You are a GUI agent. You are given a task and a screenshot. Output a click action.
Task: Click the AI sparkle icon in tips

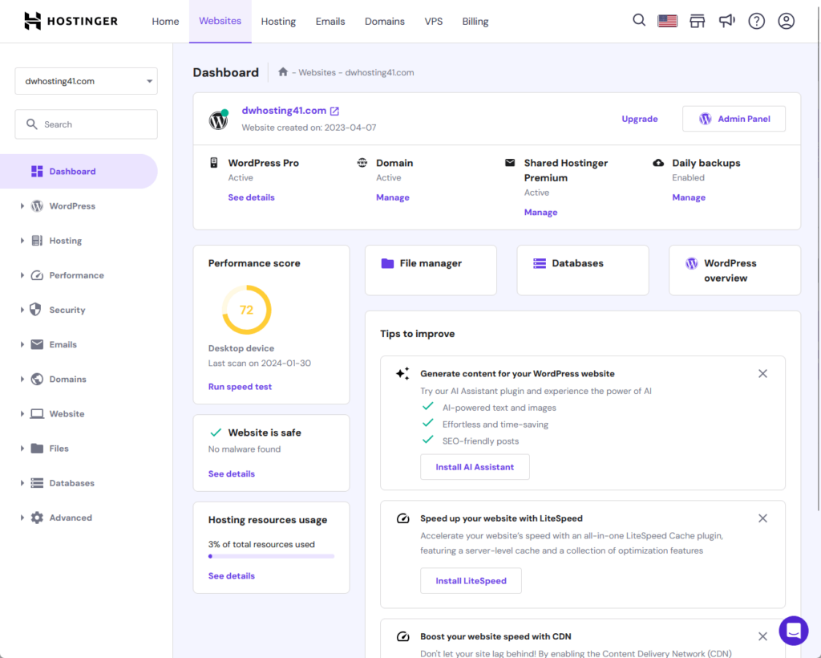pos(402,373)
